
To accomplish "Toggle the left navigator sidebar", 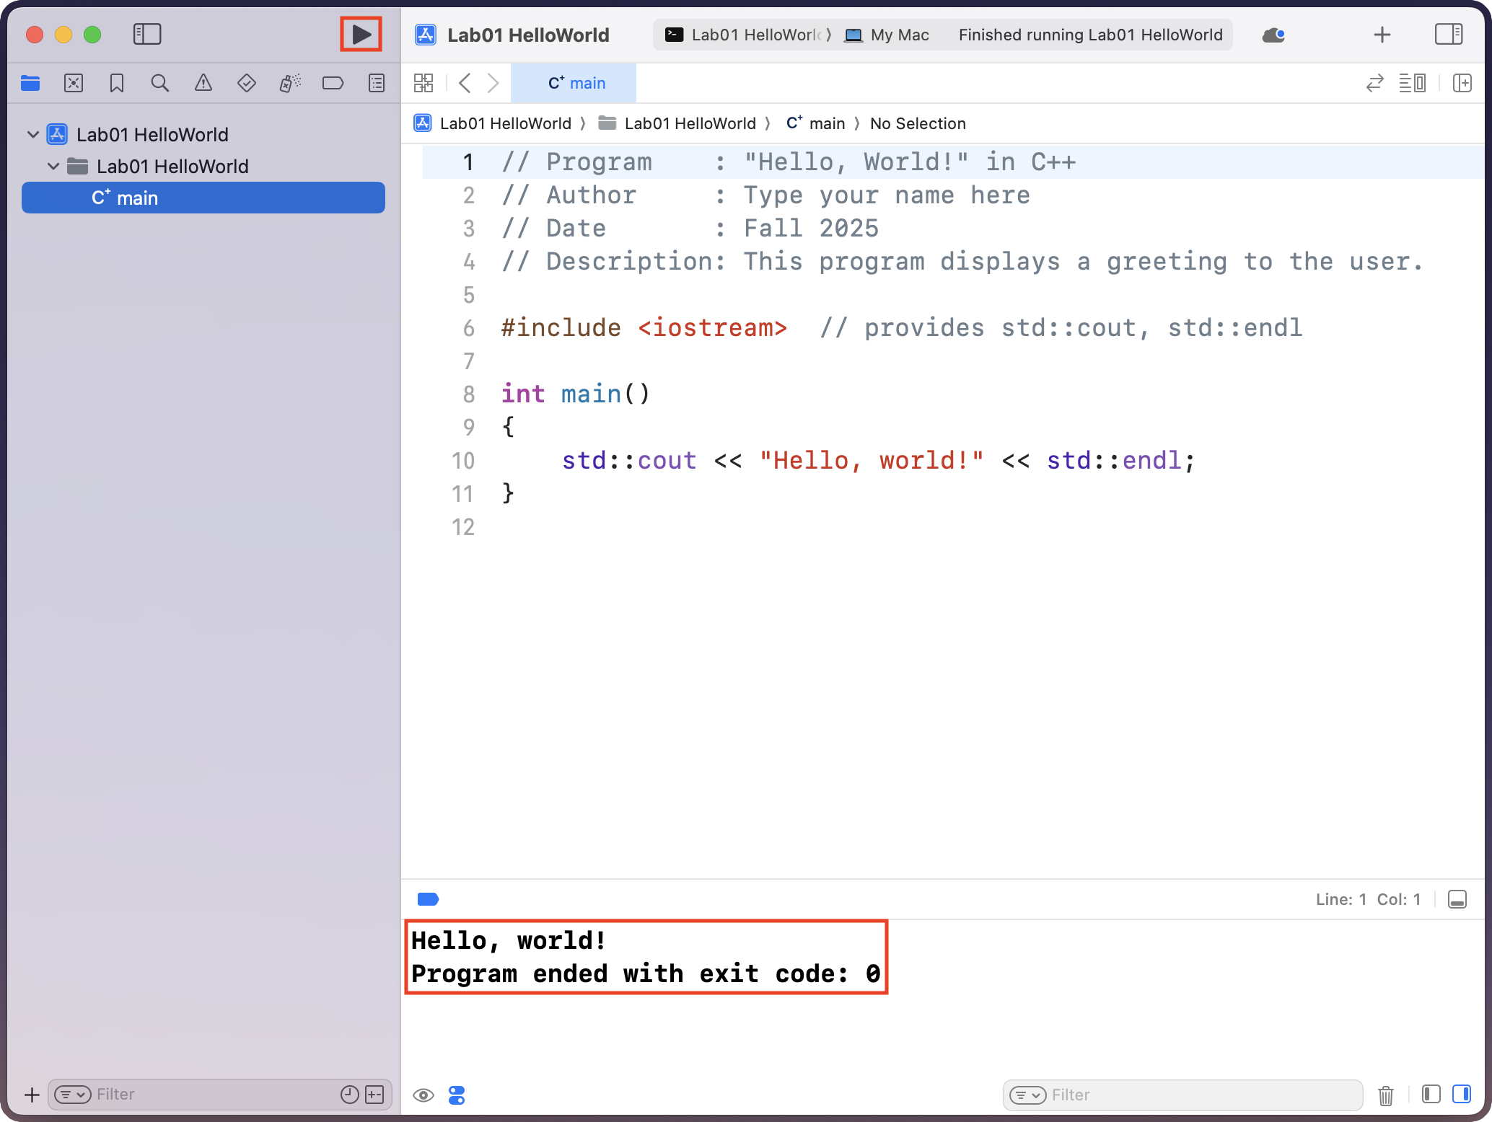I will 147,34.
